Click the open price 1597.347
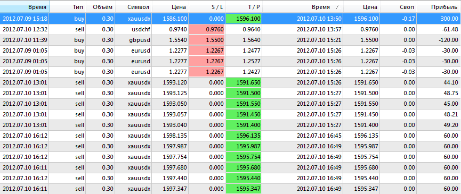Screen dimensions: 461x194 174,189
